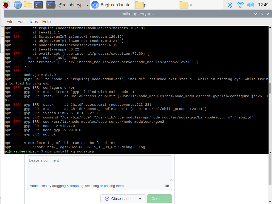Close the terminal window
Image resolution: width=272 pixels, height=204 pixels.
pos(268,14)
